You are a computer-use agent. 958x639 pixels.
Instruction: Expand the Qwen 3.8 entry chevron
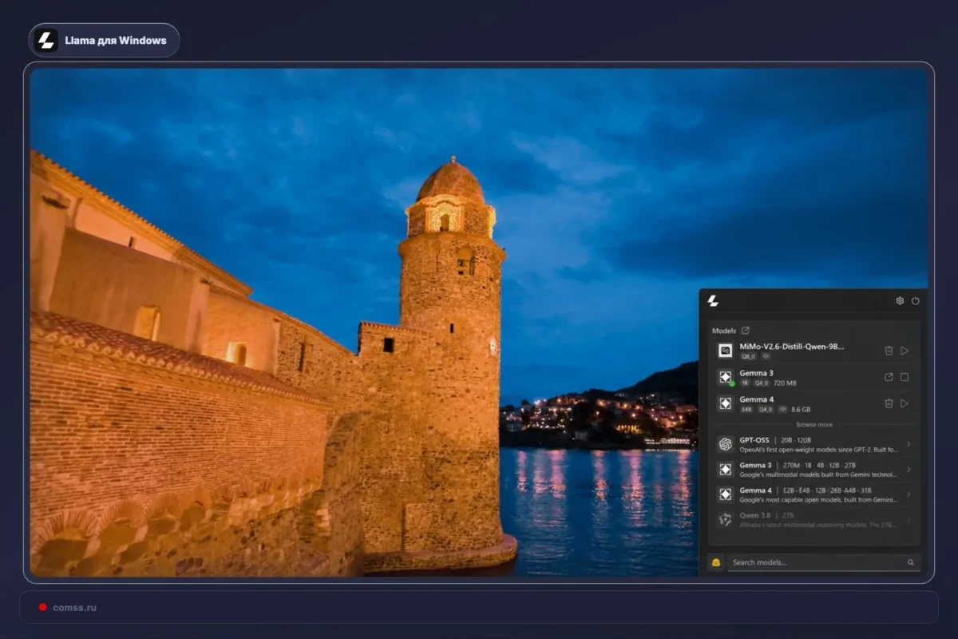click(x=909, y=519)
